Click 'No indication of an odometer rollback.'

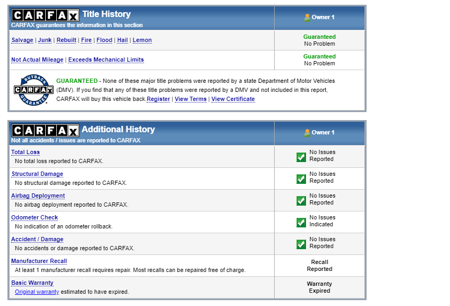click(x=64, y=226)
